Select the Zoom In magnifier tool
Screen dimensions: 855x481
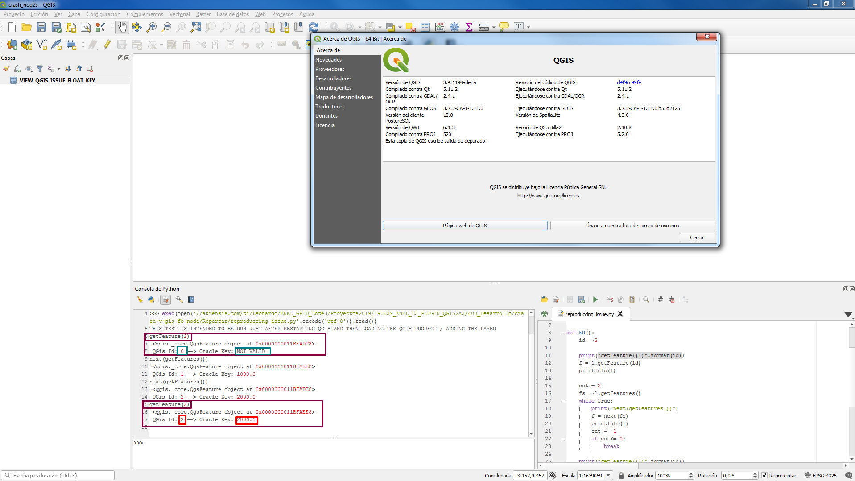152,27
